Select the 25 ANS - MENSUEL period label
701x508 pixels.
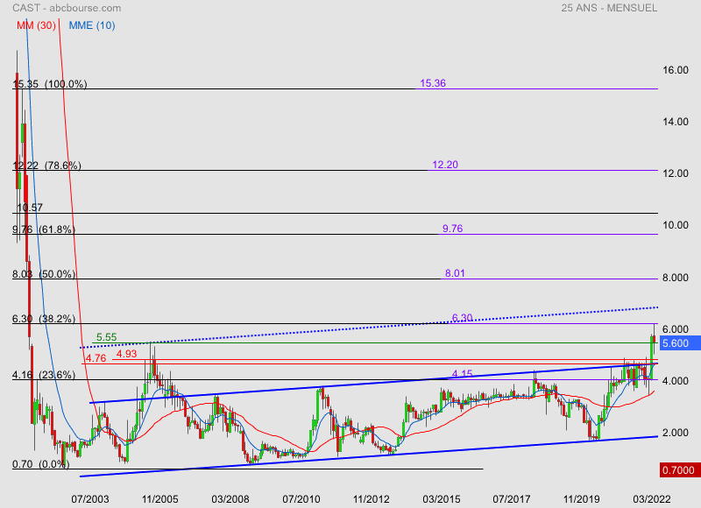point(608,8)
